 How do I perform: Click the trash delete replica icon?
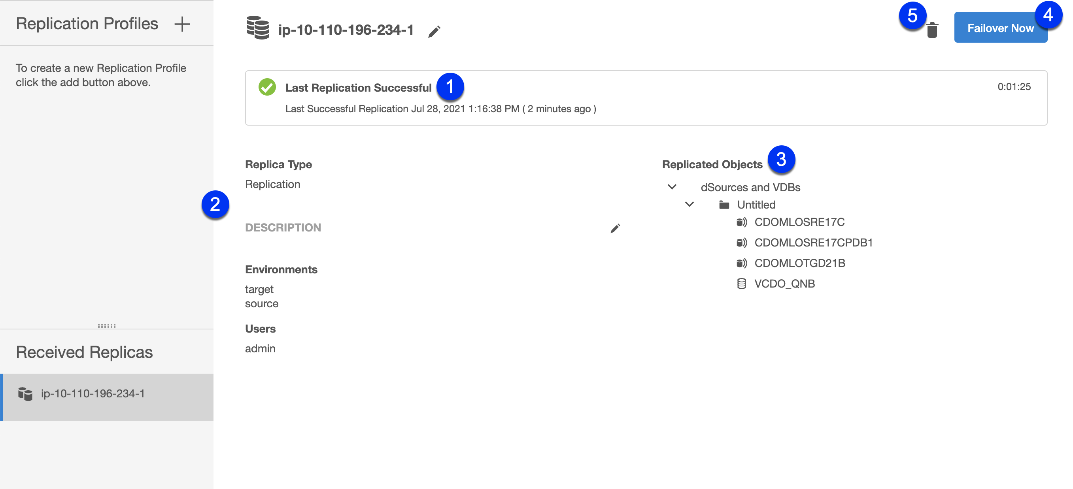(x=932, y=30)
